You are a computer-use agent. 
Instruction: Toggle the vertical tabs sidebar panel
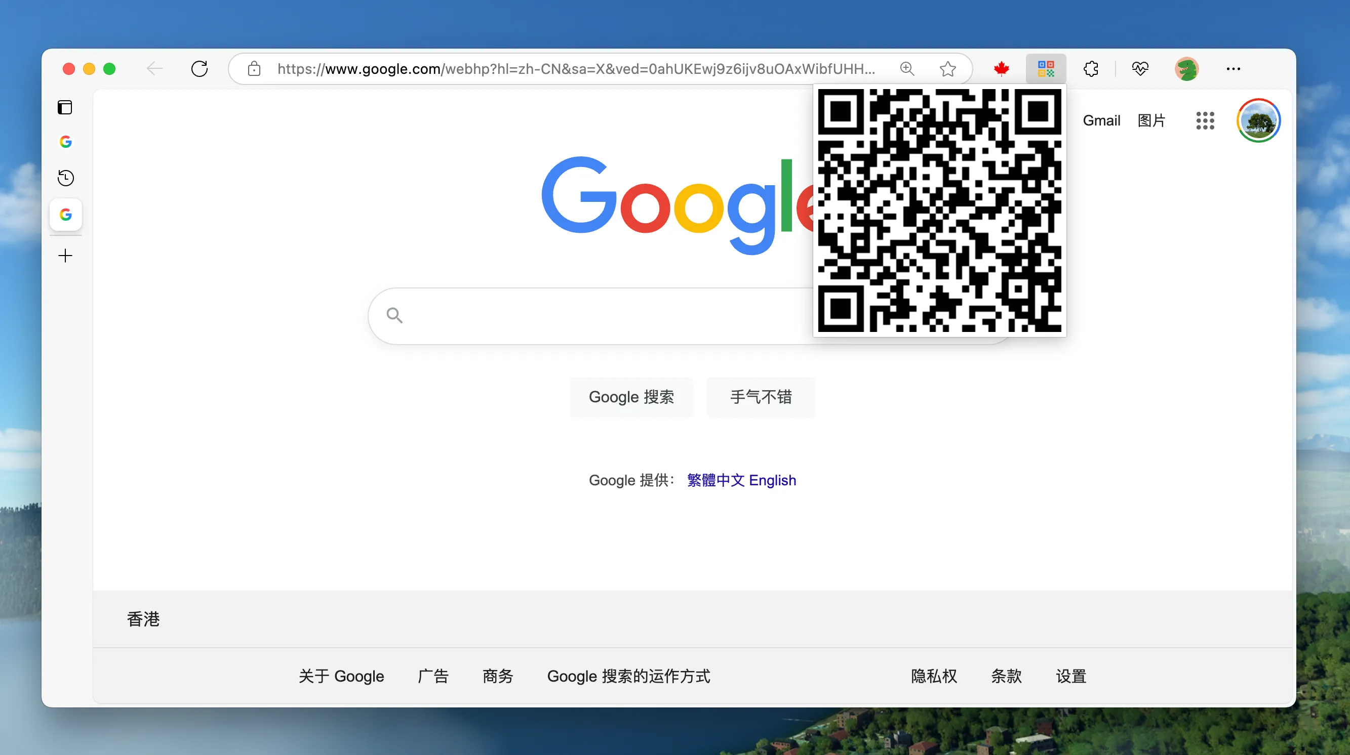click(x=65, y=107)
